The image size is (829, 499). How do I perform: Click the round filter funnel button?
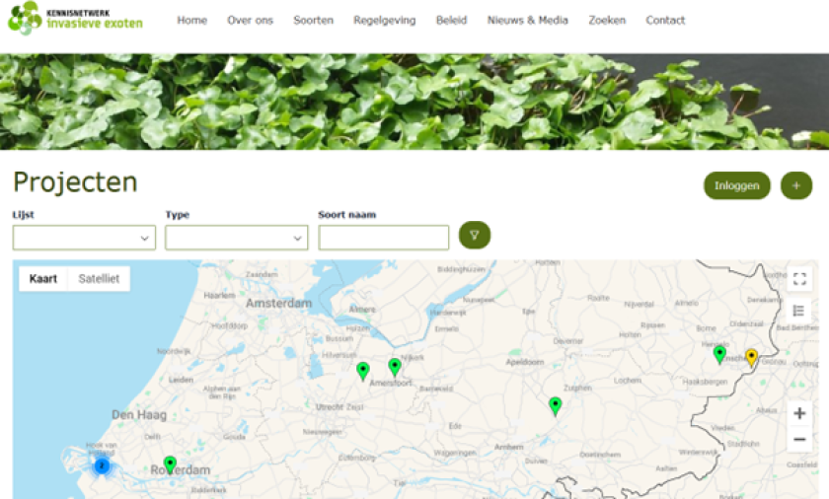(x=474, y=235)
